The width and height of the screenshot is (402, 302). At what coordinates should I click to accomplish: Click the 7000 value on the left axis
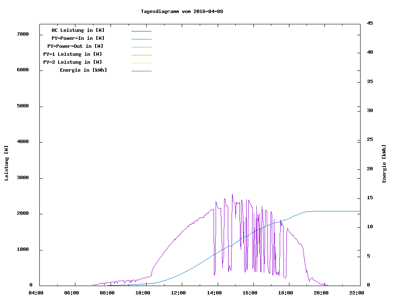(x=23, y=34)
